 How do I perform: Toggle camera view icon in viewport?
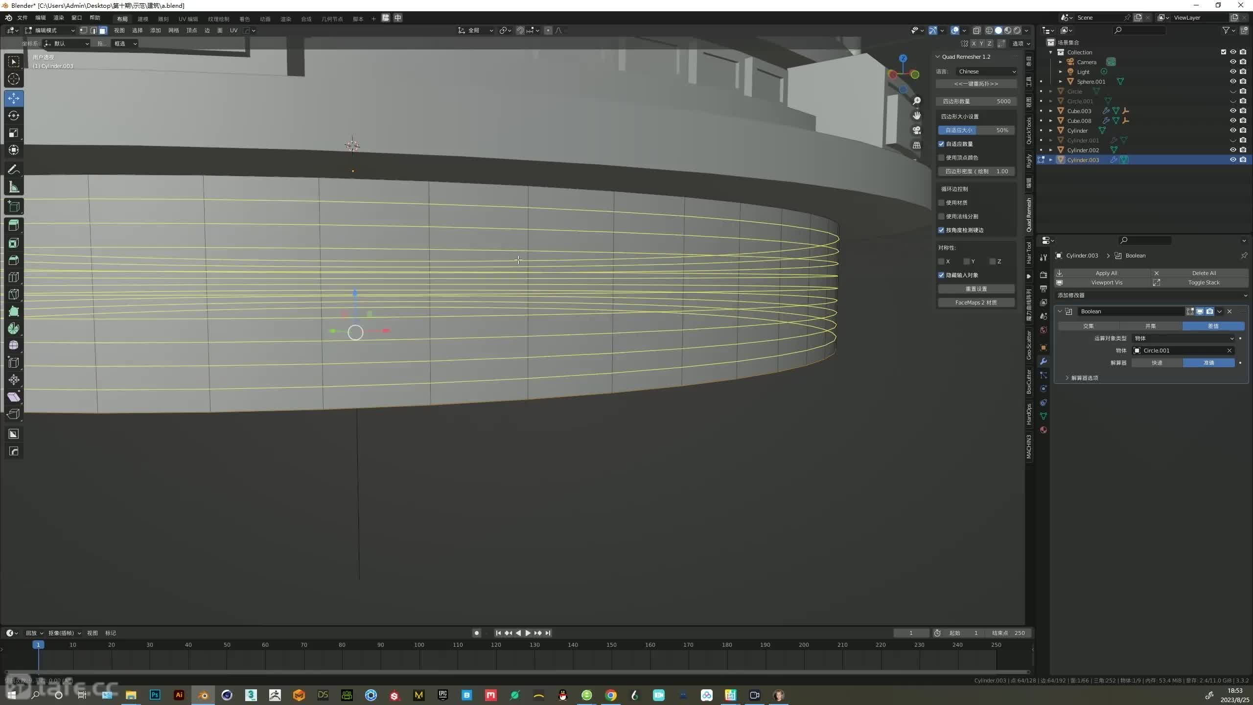coord(917,130)
